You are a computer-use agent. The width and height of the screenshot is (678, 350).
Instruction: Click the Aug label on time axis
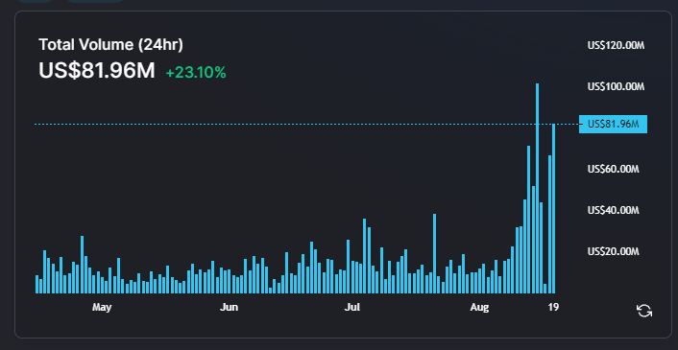(x=479, y=307)
